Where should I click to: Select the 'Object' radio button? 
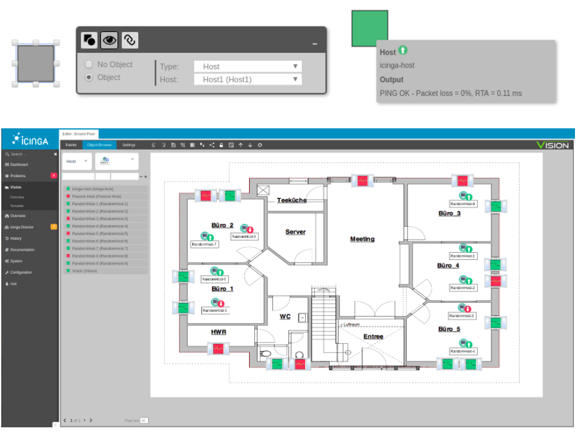click(89, 78)
